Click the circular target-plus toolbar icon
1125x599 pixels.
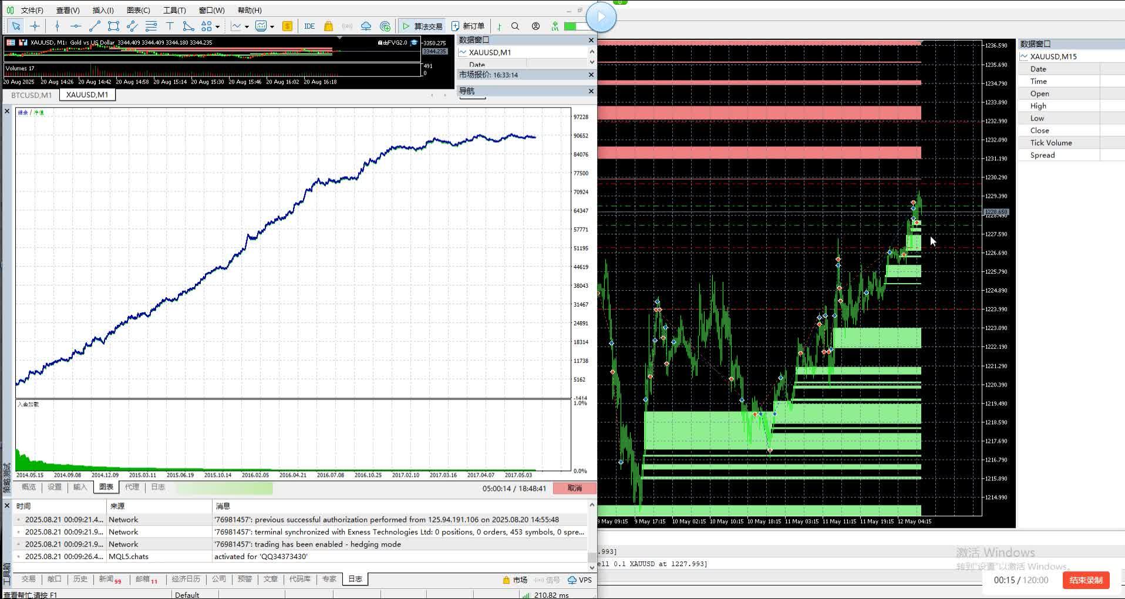(x=385, y=26)
